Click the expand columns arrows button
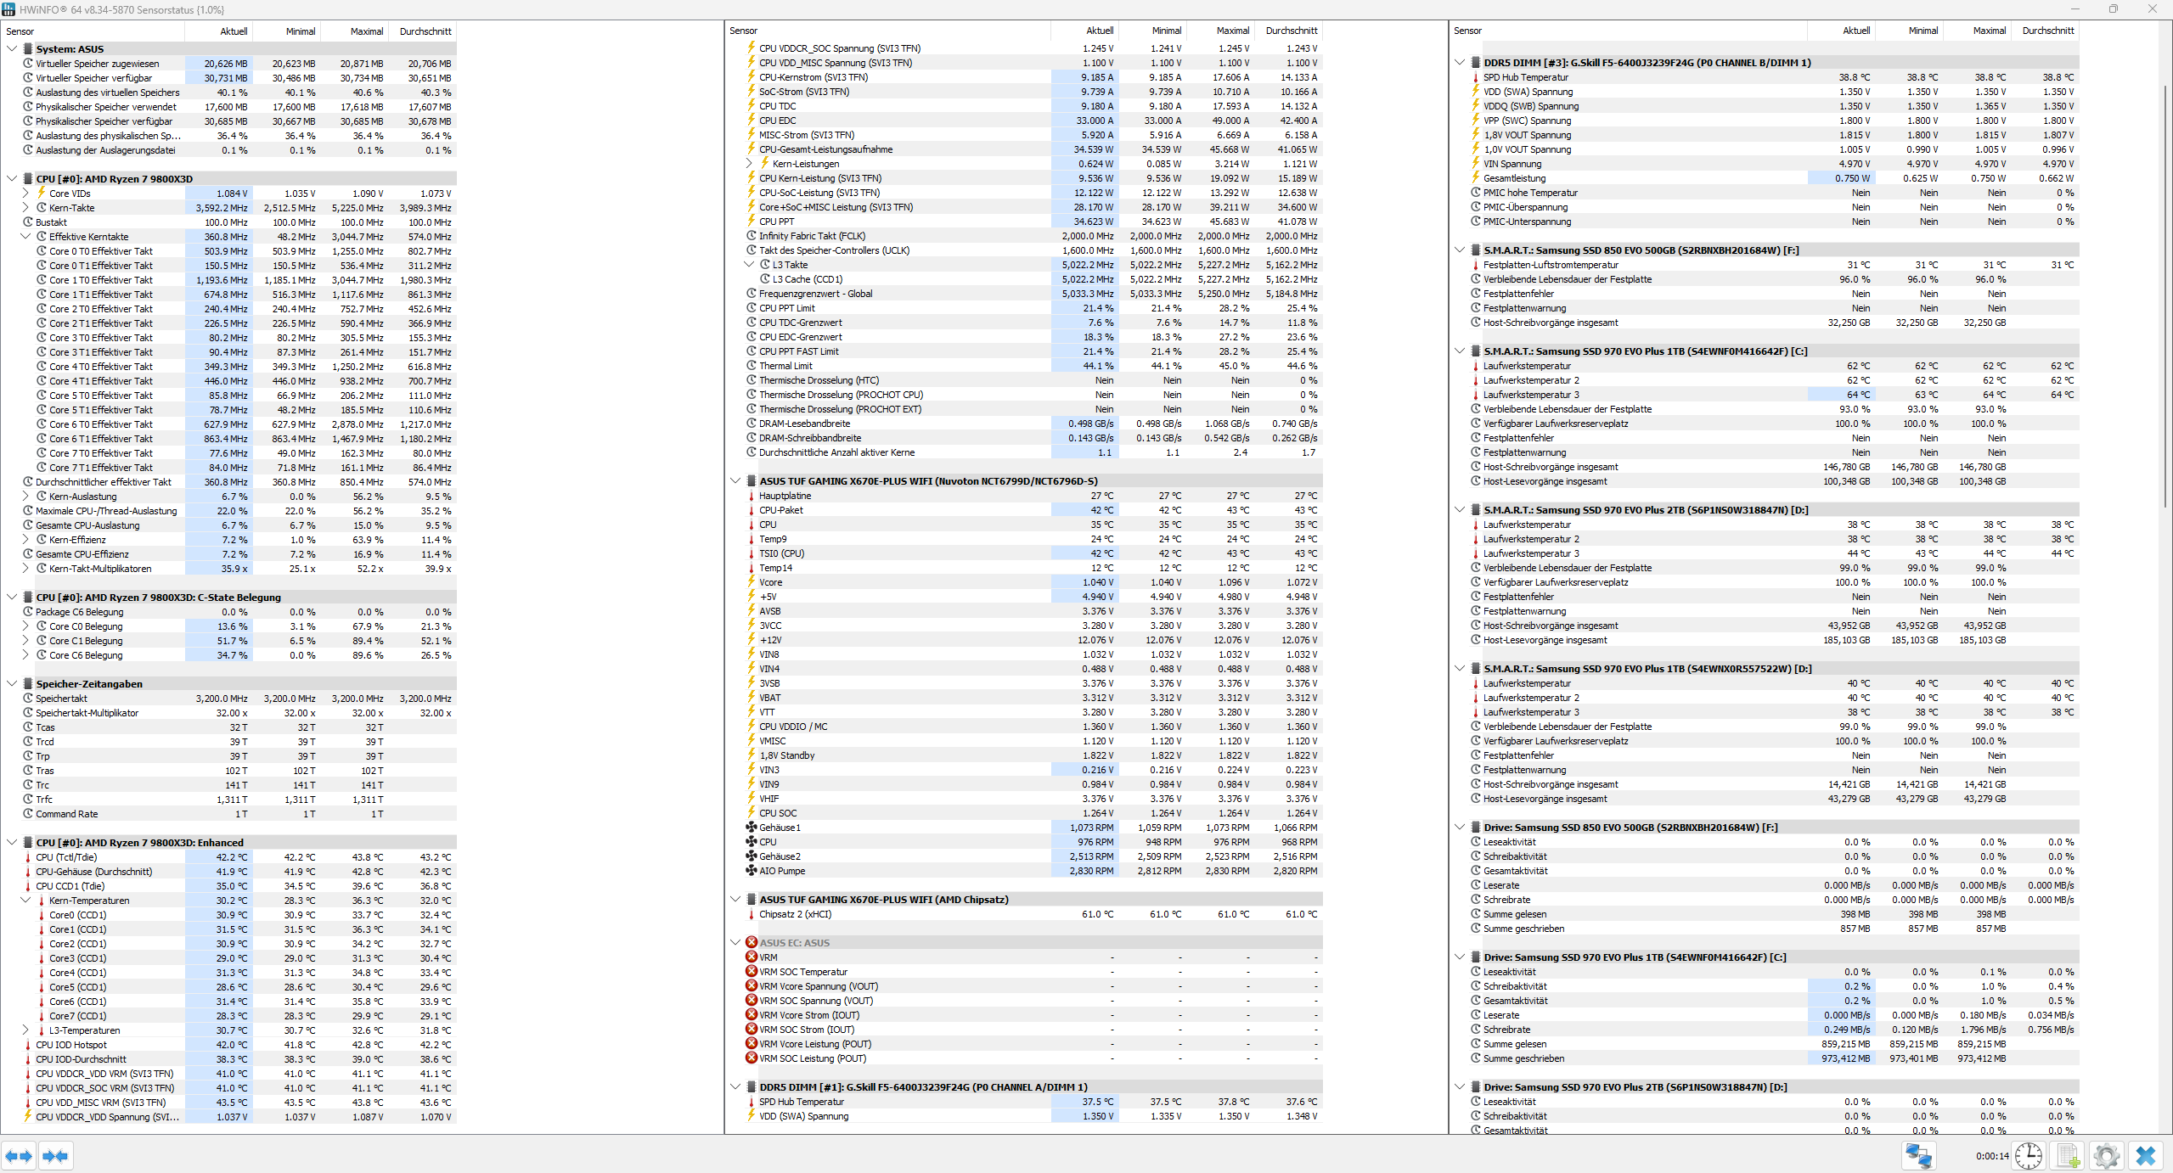2173x1173 pixels. coord(19,1155)
